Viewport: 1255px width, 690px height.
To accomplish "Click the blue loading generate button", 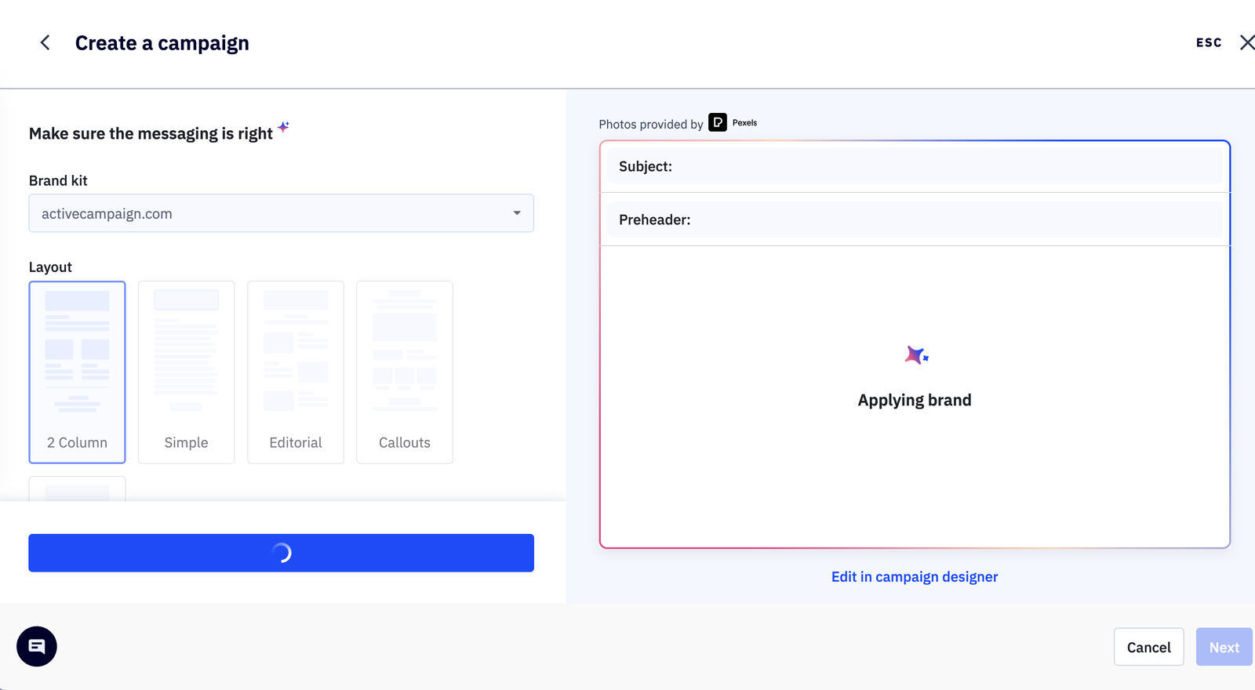I will click(x=281, y=553).
